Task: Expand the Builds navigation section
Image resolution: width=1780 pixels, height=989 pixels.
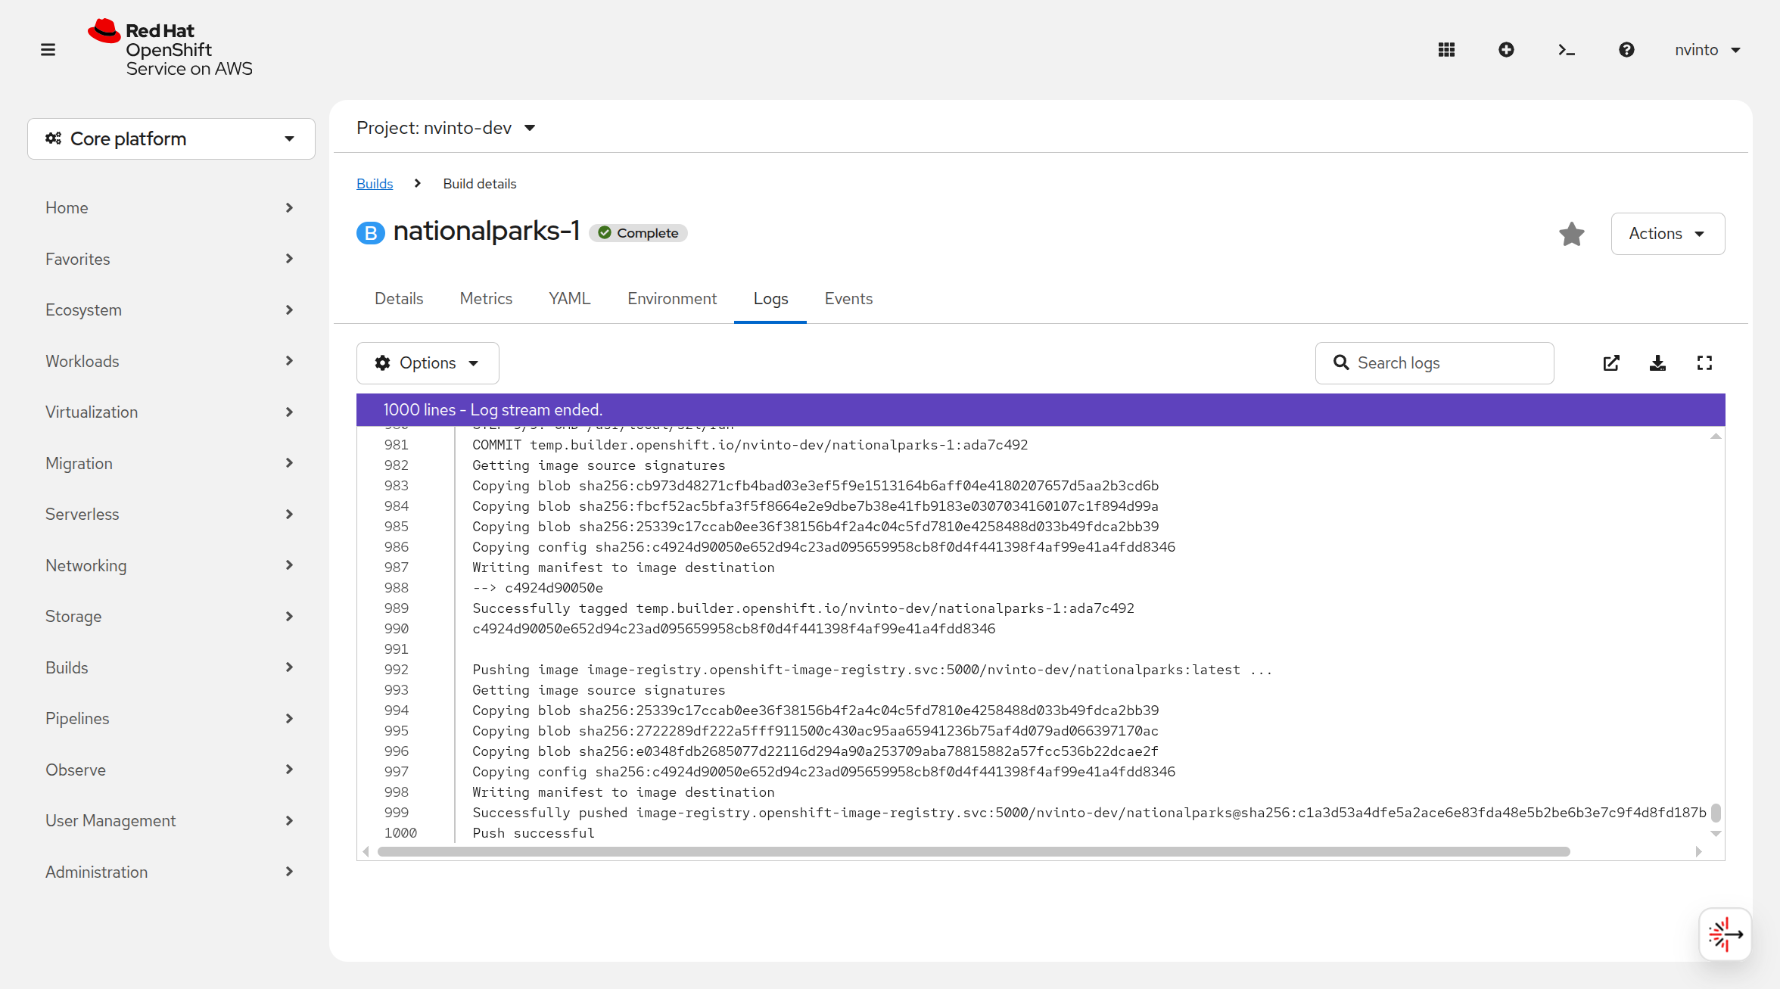Action: click(x=171, y=667)
